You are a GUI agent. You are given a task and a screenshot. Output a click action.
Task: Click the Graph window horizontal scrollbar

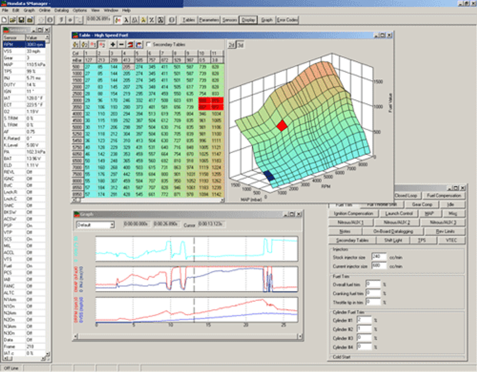click(188, 336)
